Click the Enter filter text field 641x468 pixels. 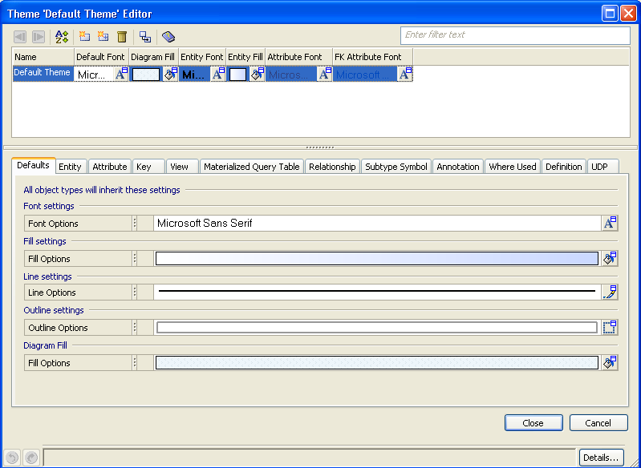tap(514, 35)
